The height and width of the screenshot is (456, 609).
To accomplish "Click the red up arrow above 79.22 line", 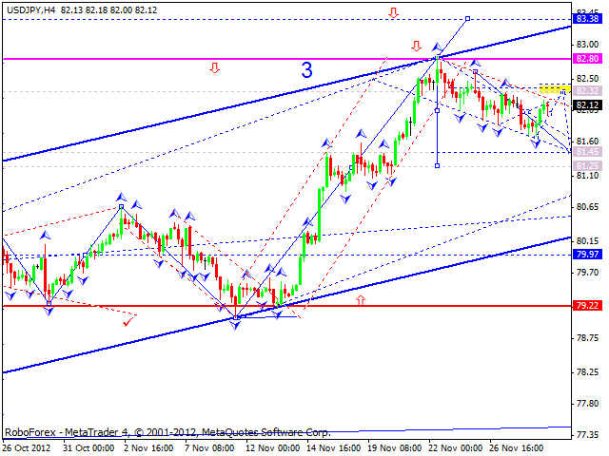I will [x=361, y=300].
